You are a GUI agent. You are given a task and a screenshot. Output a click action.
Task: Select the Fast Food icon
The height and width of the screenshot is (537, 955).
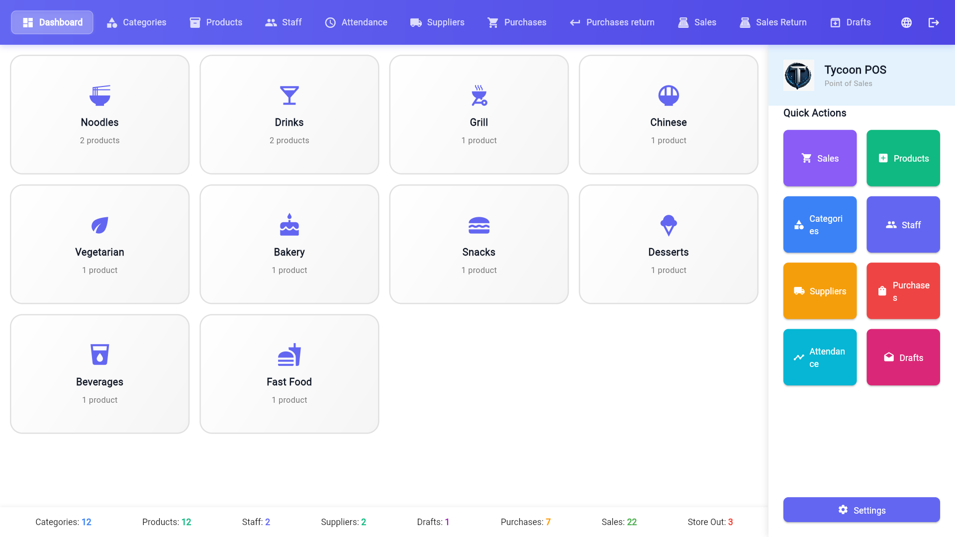[x=289, y=355]
